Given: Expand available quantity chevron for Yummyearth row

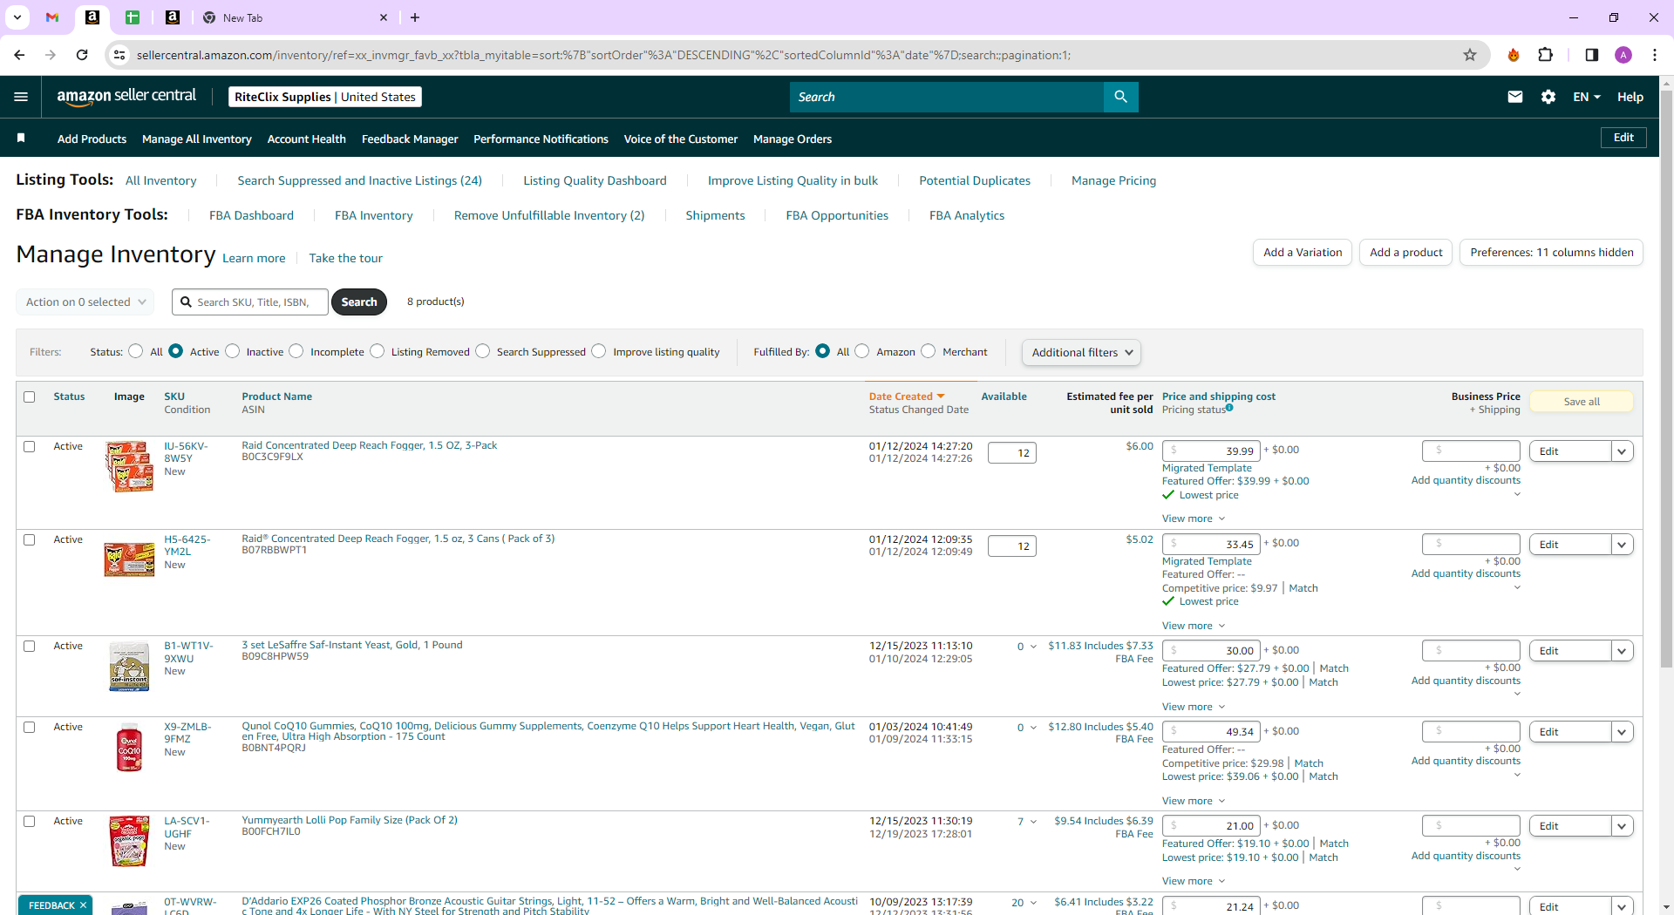Looking at the screenshot, I should [x=1034, y=822].
